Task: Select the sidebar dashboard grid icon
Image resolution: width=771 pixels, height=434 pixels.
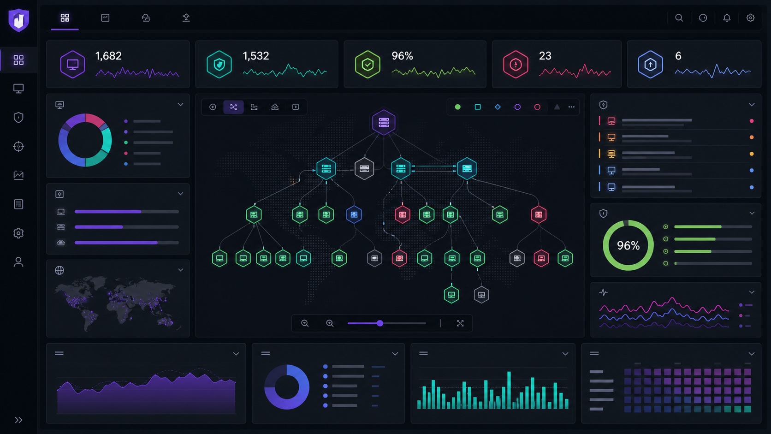Action: pyautogui.click(x=18, y=60)
